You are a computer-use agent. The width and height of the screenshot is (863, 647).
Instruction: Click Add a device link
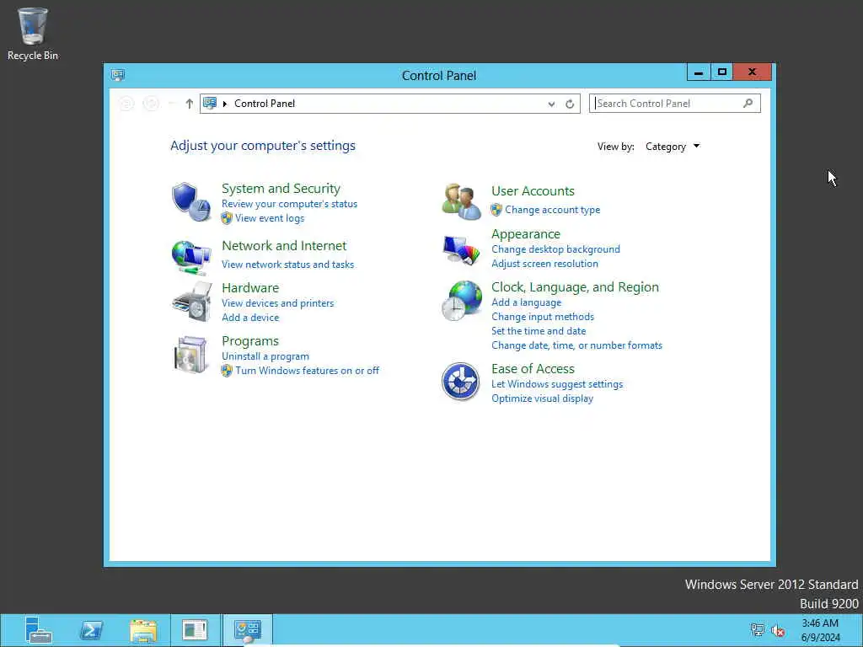[250, 318]
